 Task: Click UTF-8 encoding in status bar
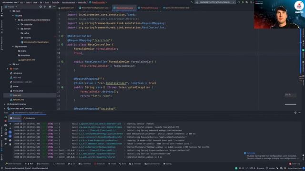click(x=252, y=168)
